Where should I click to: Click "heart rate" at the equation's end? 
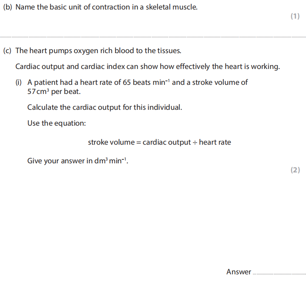[x=215, y=142]
